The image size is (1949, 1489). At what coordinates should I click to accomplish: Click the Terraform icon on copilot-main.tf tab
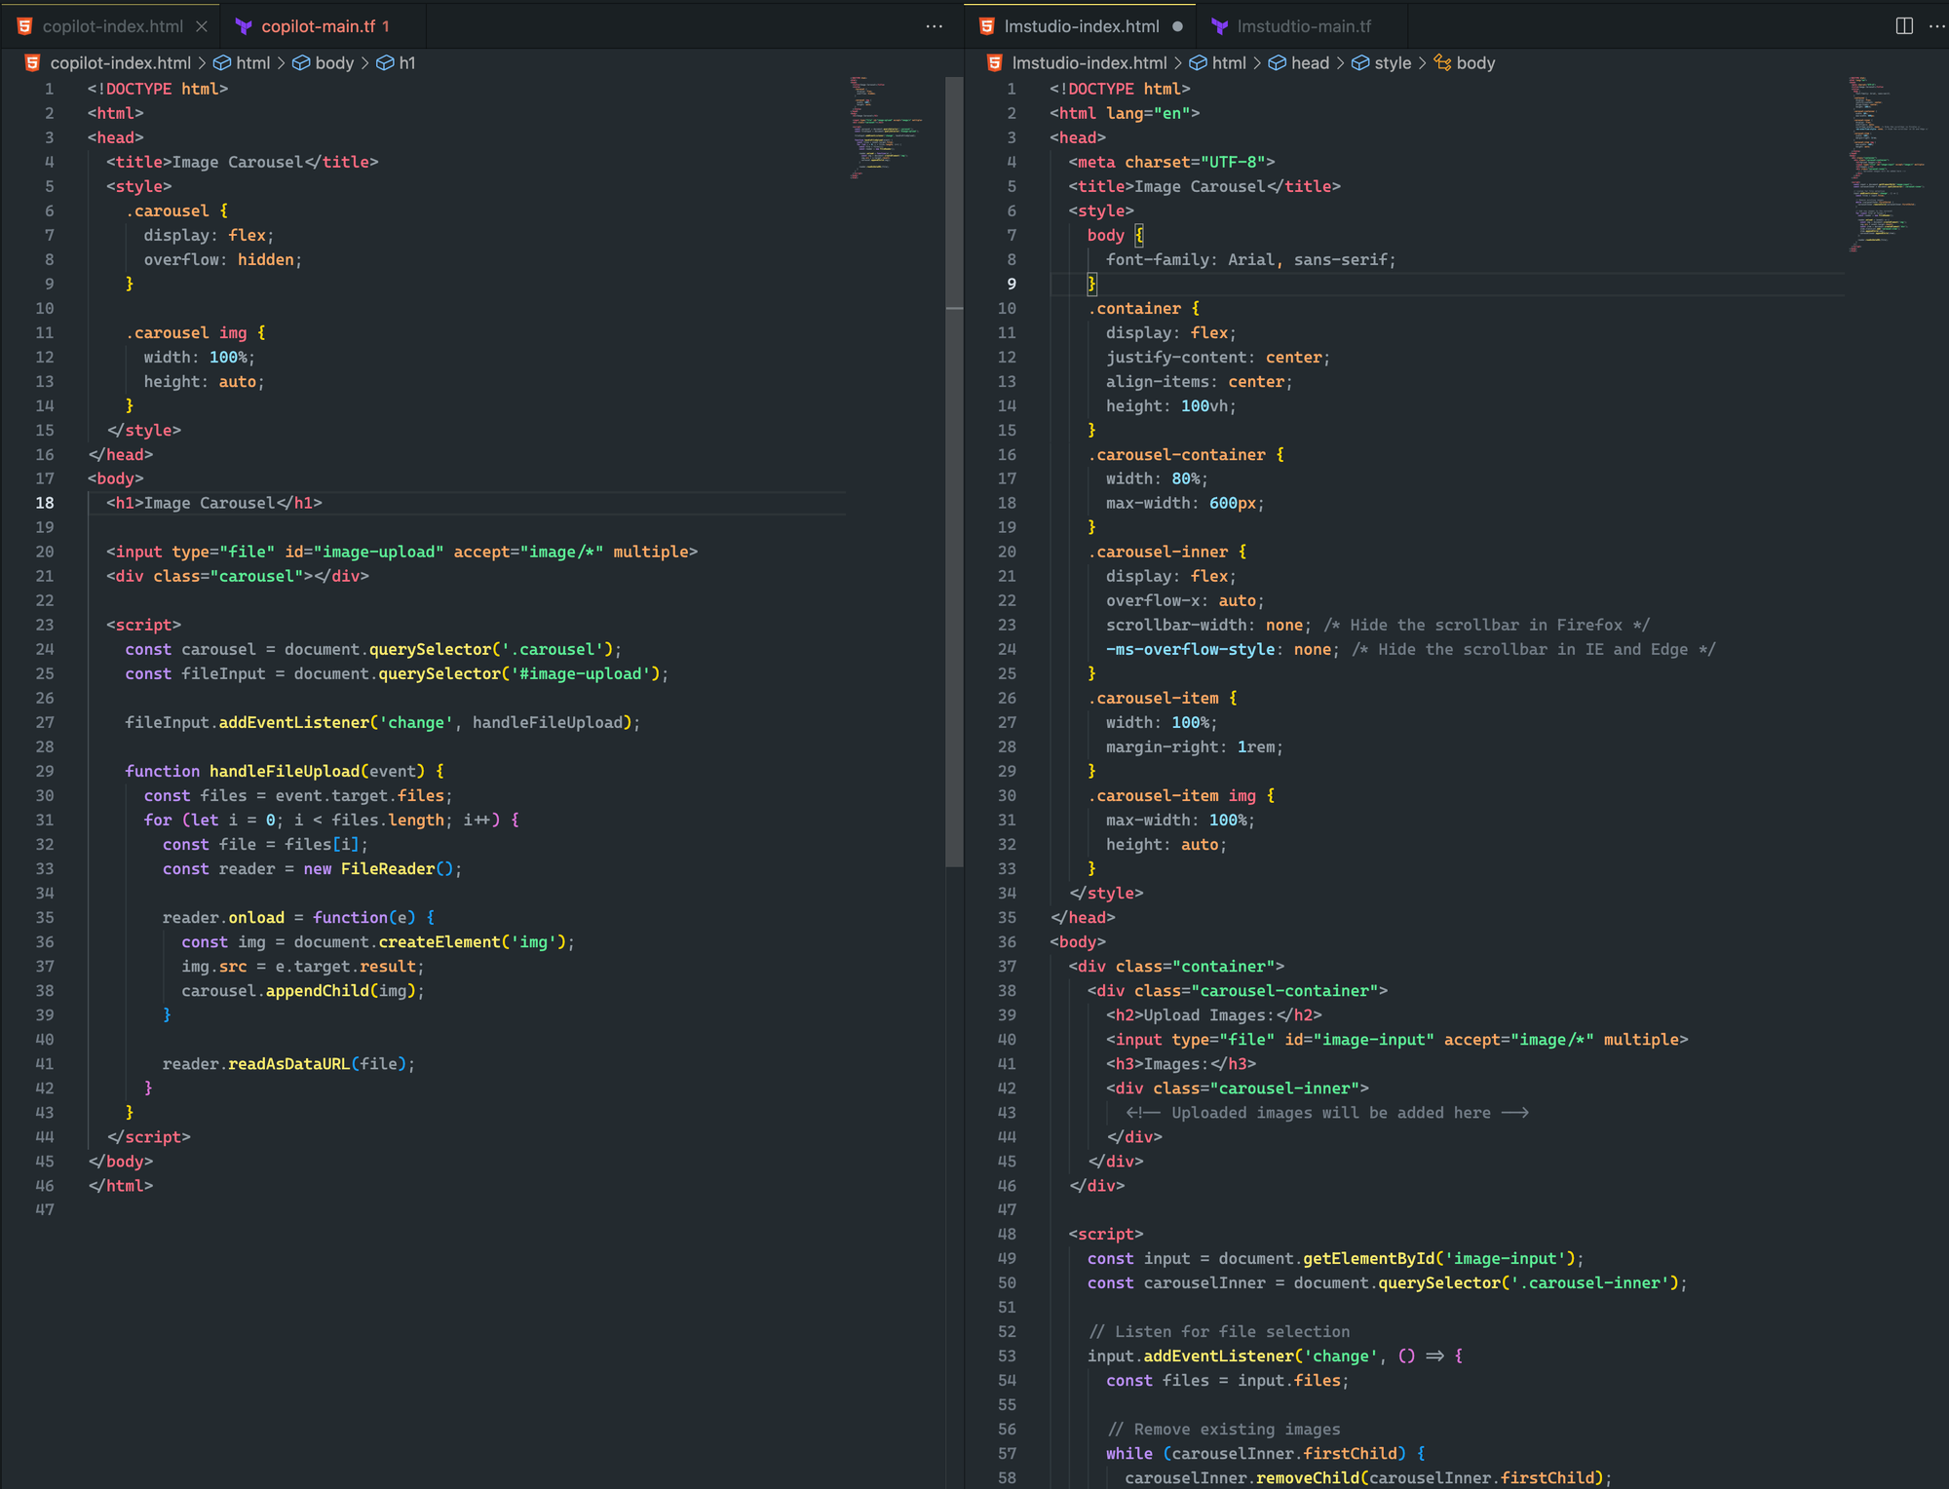pos(244,26)
